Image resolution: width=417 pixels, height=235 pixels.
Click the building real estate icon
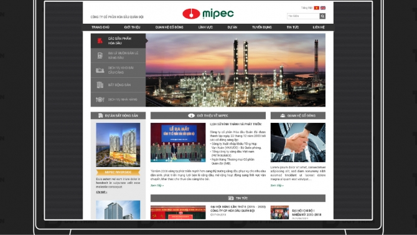tap(100, 85)
